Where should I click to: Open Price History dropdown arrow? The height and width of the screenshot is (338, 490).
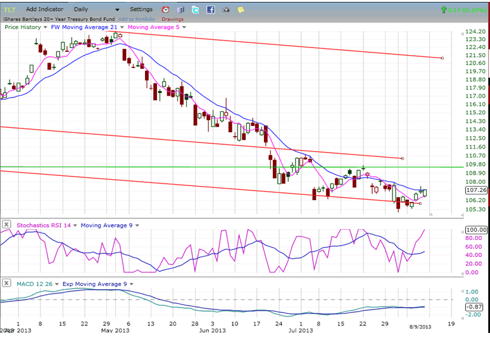tap(44, 27)
